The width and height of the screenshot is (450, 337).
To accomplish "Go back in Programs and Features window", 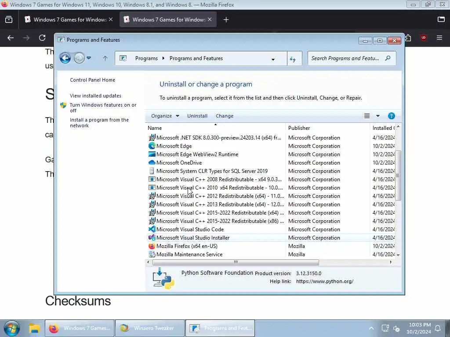I will [65, 58].
